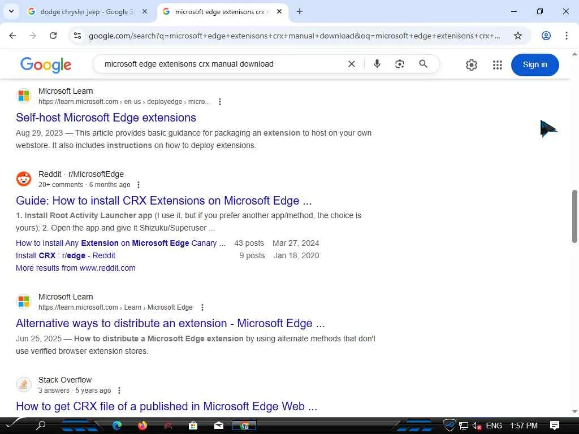Viewport: 579px width, 434px height.
Task: Open network icon in system tray
Action: click(464, 426)
